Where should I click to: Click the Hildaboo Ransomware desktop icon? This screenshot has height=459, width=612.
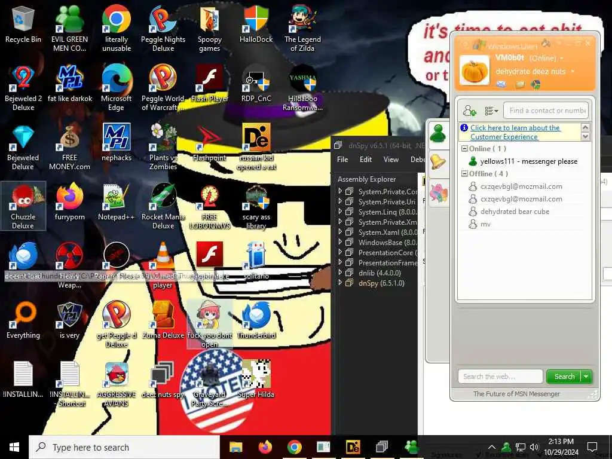point(302,88)
